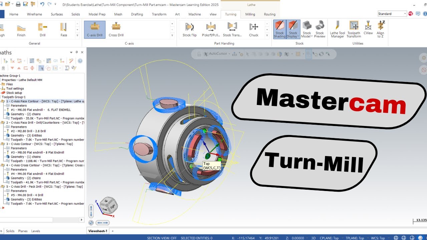Click TPLANE: Top in status bar
This screenshot has width=427, height=240.
pos(355,238)
